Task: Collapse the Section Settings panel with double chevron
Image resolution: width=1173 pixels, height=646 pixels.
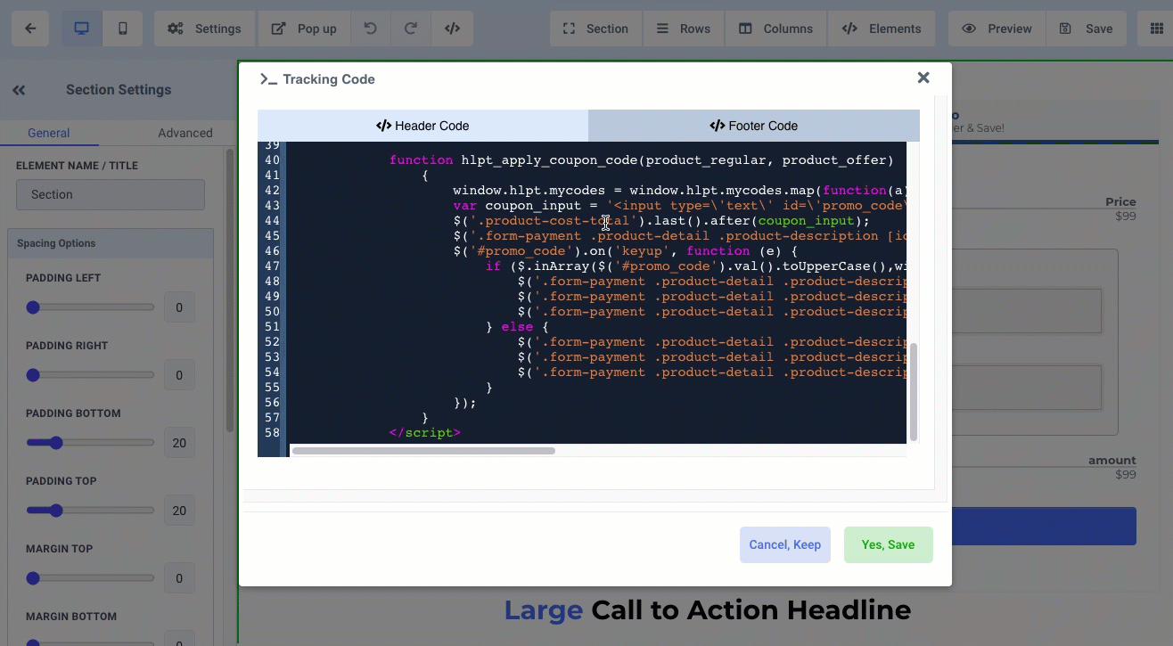Action: [x=19, y=90]
